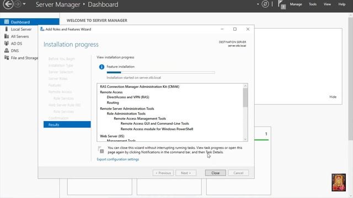The width and height of the screenshot is (353, 198).
Task: Click the Feature installation info icon
Action: [101, 67]
